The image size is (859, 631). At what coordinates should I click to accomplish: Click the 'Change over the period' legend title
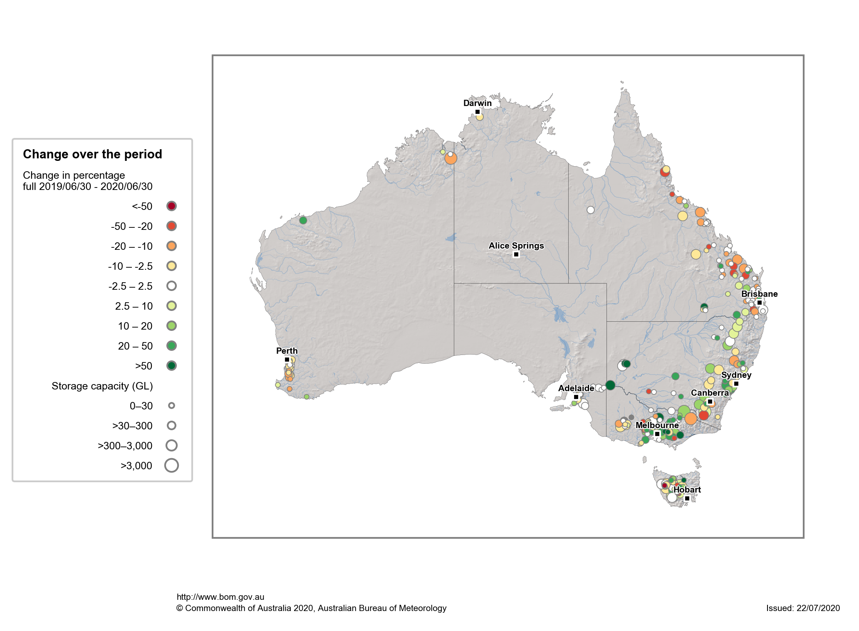92,154
